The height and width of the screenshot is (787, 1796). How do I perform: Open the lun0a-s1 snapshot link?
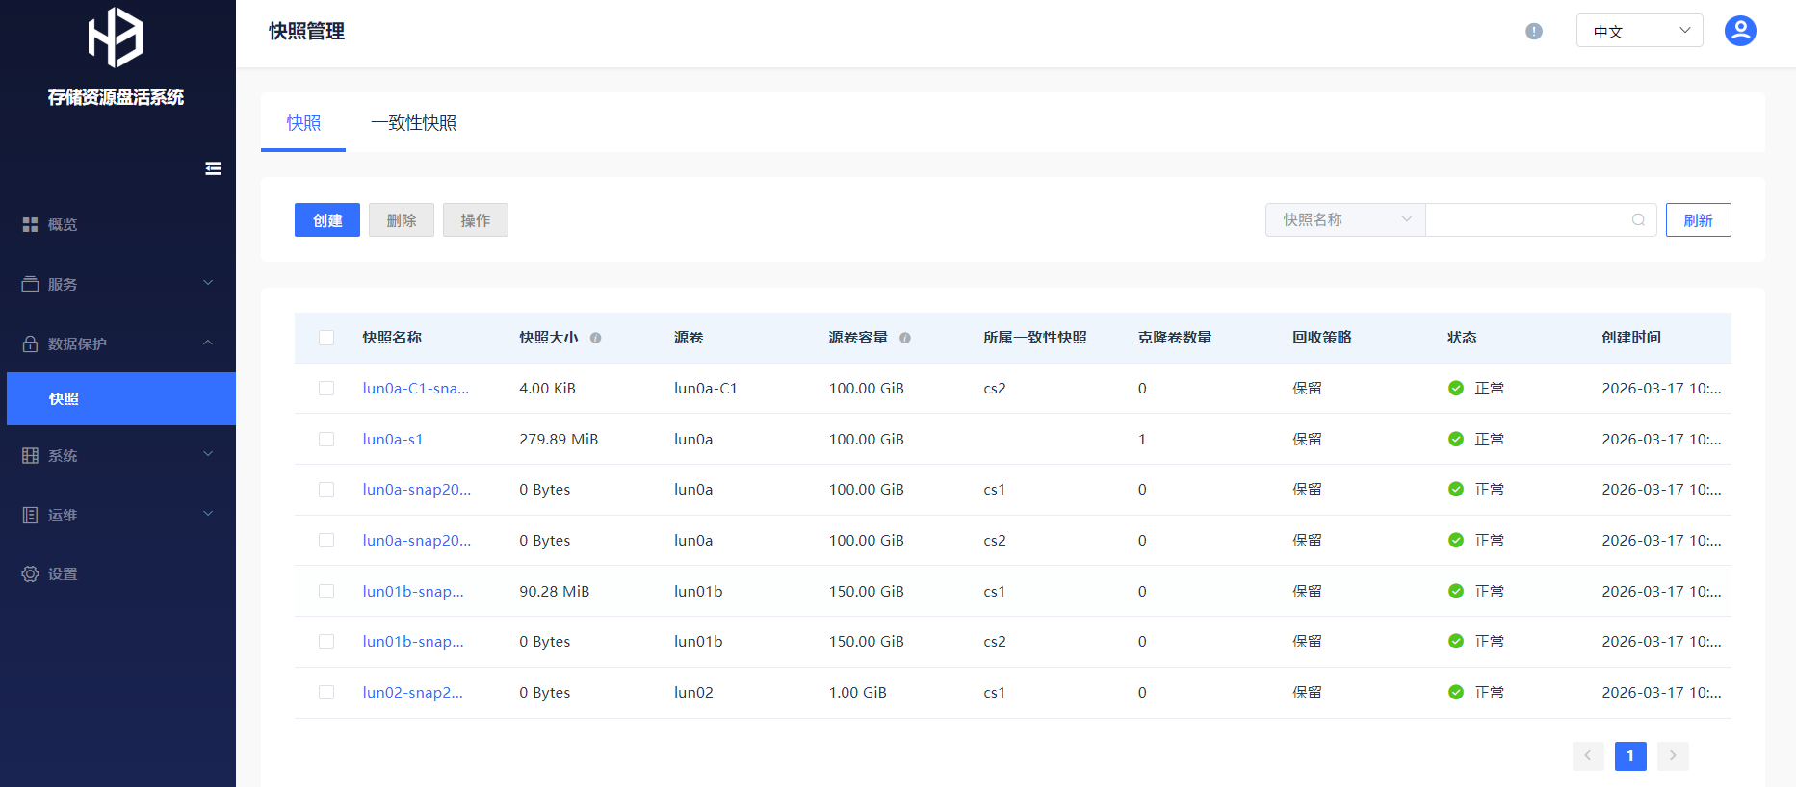pos(393,440)
